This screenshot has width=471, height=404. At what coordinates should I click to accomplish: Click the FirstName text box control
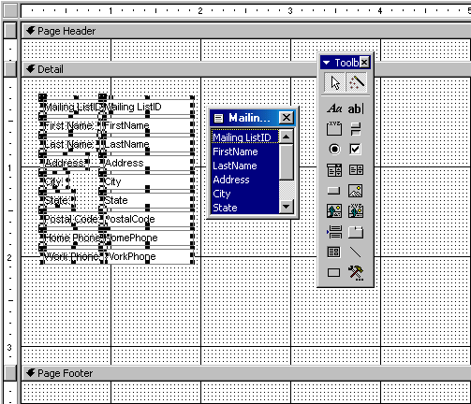tap(147, 125)
